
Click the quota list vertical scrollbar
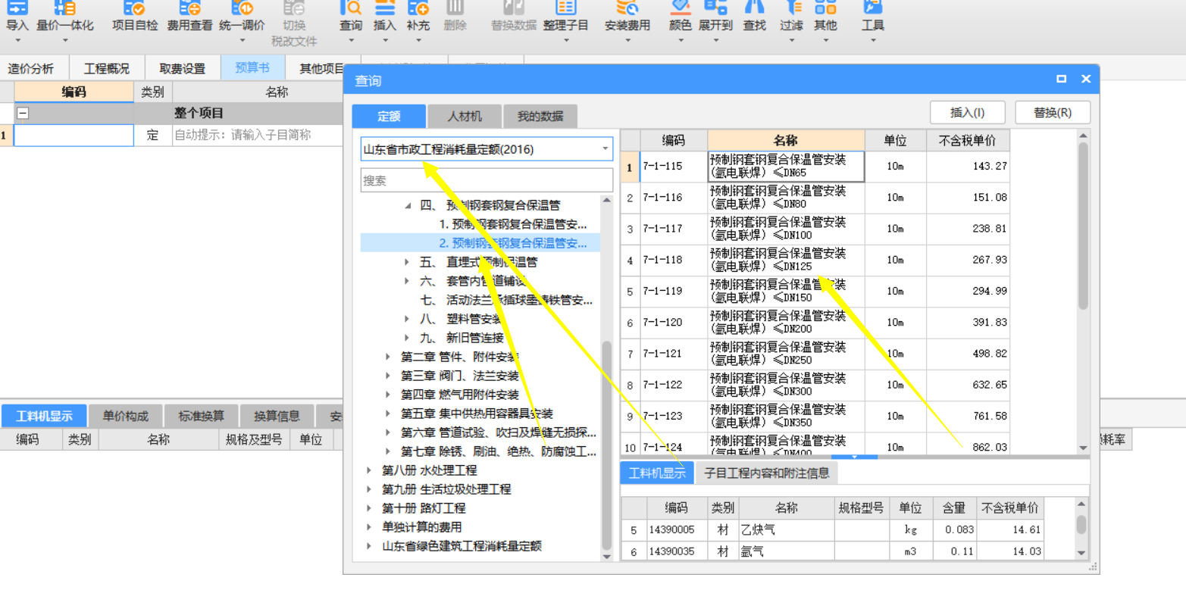point(1083,225)
